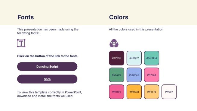Select 'This presentation has been made' paragraph
This screenshot has height=111, width=197.
coord(48,31)
